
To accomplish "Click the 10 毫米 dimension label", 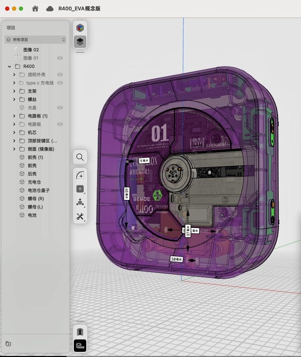I will (177, 259).
